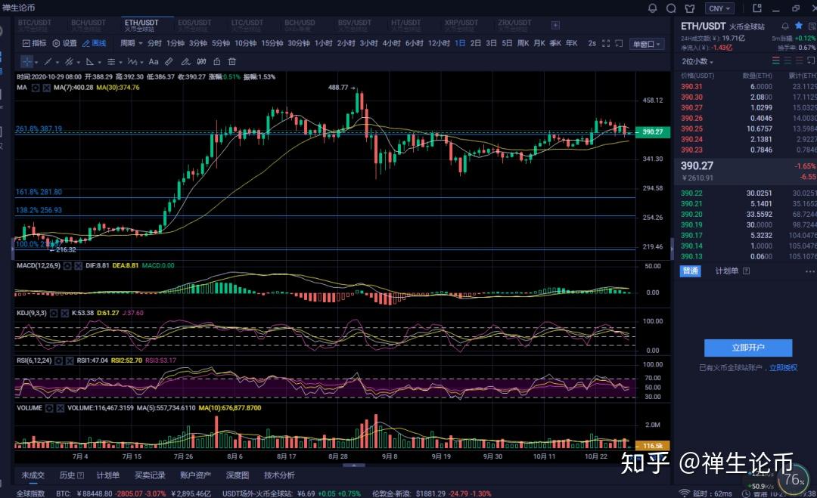The image size is (817, 498).
Task: Open MA indicator settings gear
Action: click(x=36, y=88)
